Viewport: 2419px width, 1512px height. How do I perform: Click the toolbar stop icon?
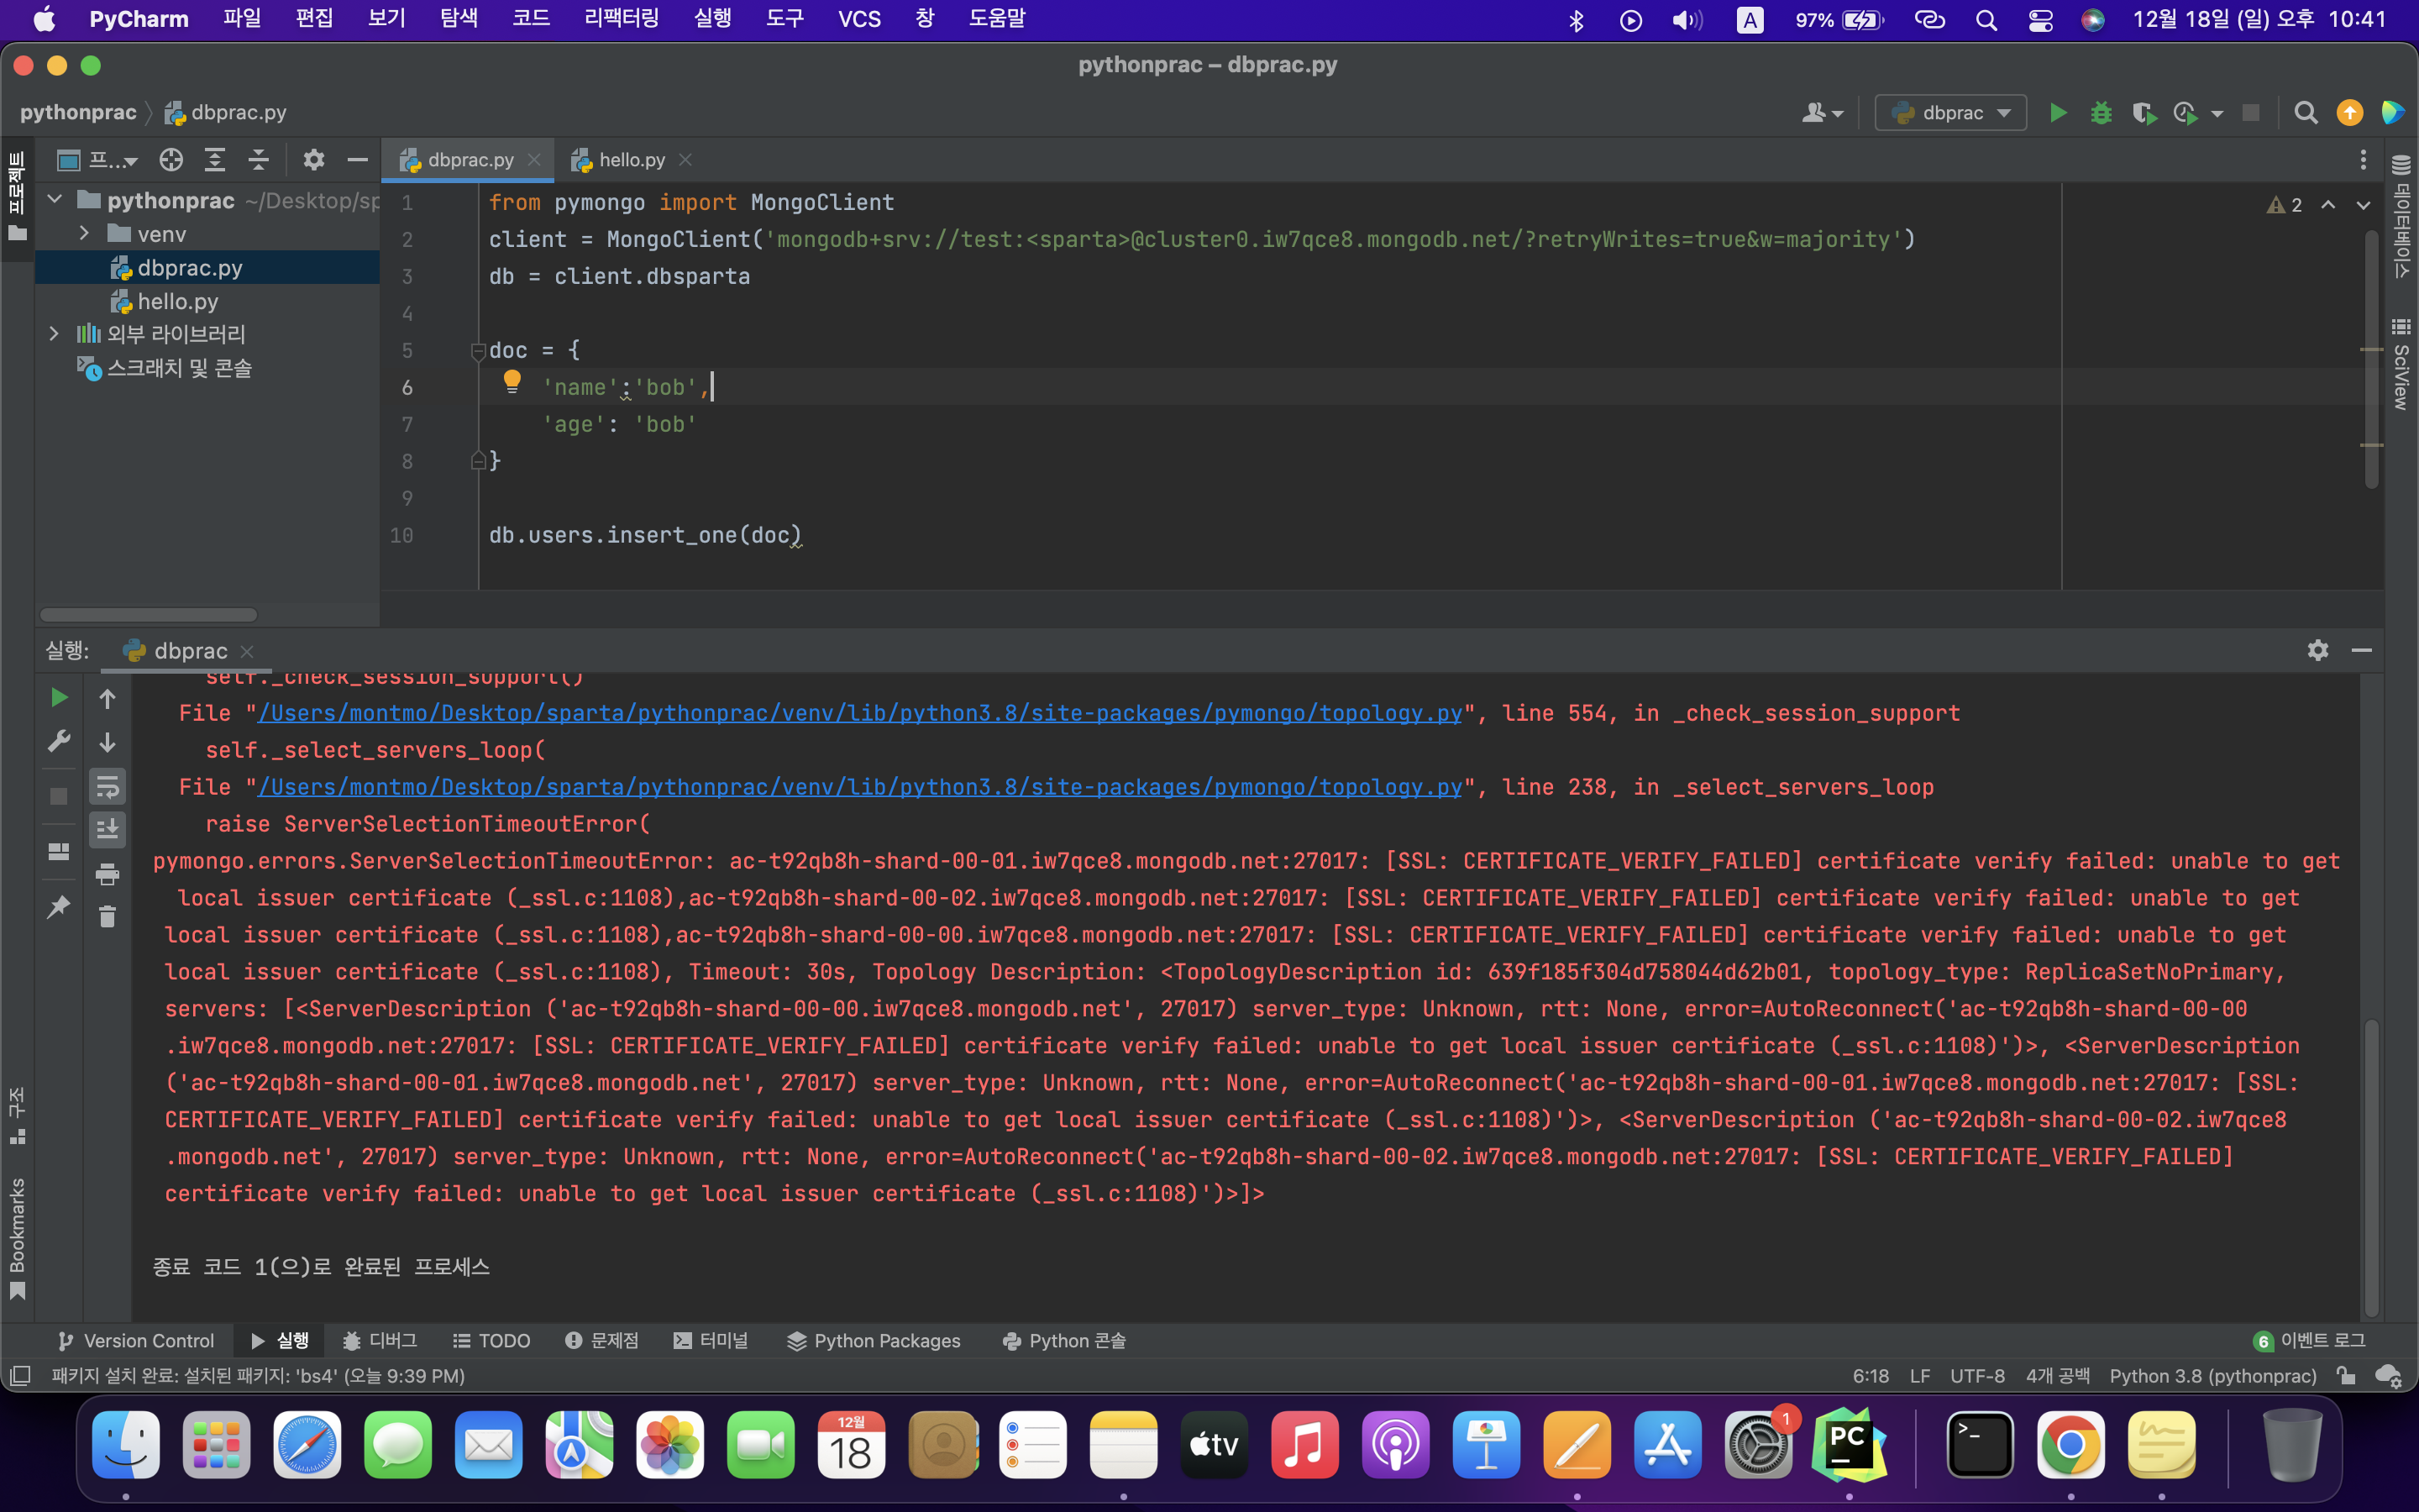(x=2250, y=113)
